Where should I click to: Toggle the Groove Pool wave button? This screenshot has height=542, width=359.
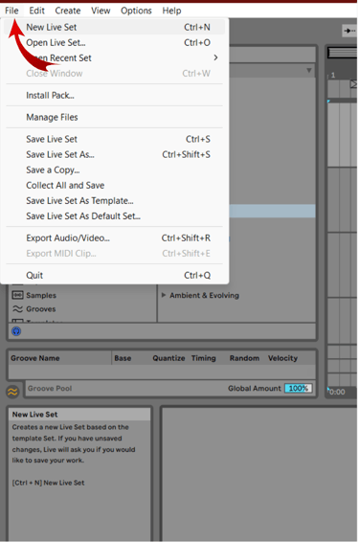pyautogui.click(x=12, y=392)
